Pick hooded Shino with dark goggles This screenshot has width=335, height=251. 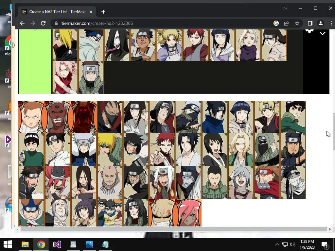click(x=267, y=150)
